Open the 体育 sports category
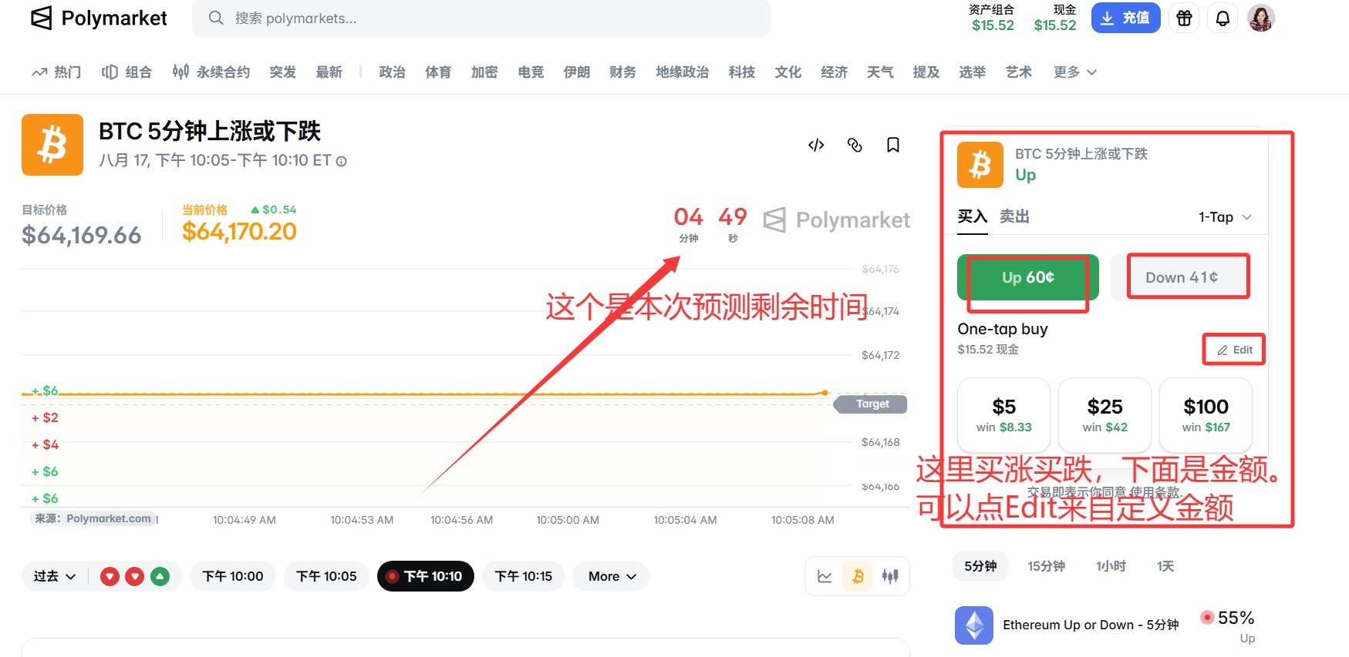 (438, 72)
